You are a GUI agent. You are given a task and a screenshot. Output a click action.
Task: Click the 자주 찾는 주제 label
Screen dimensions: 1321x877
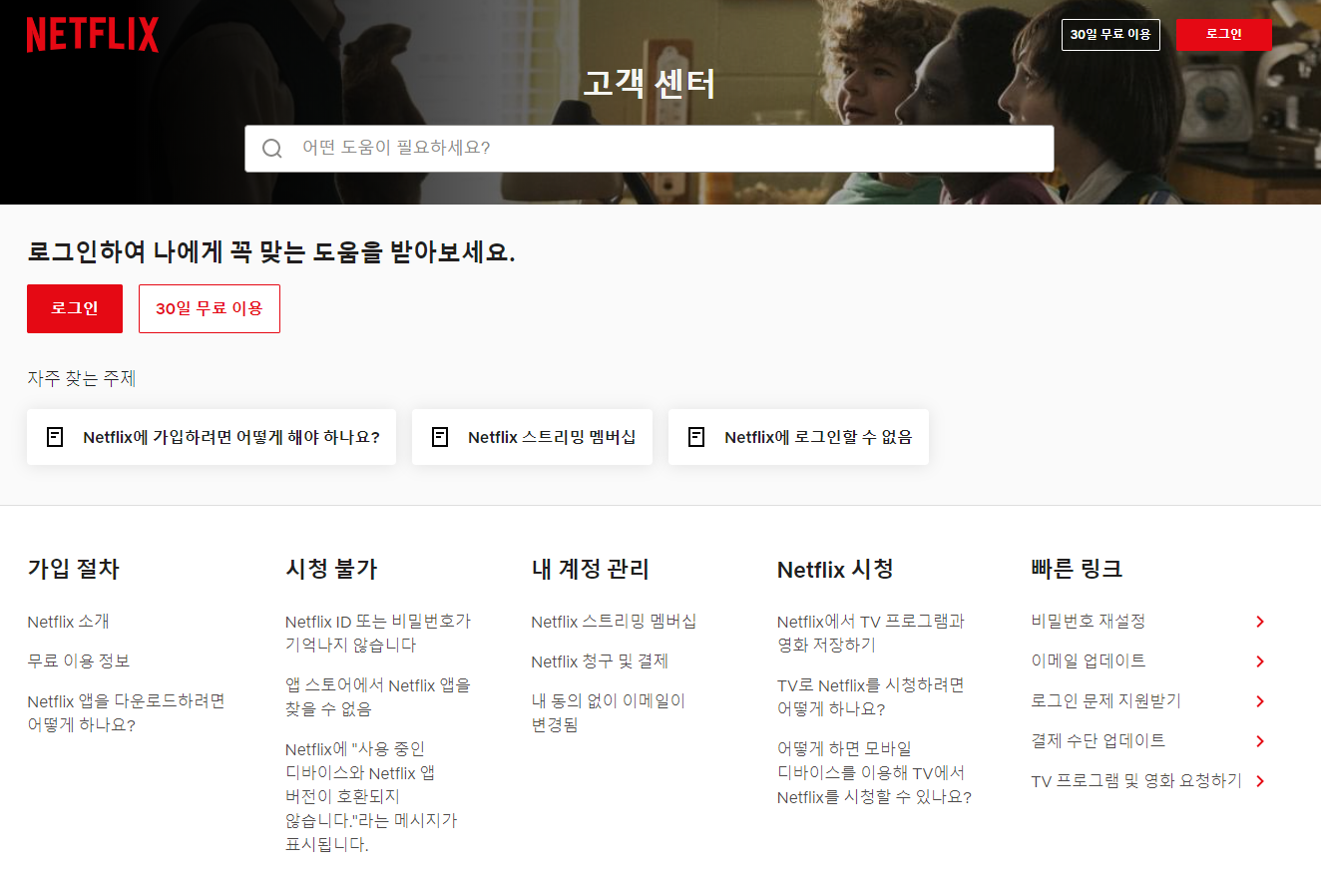[x=81, y=379]
